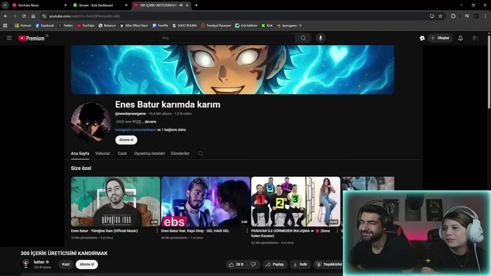This screenshot has width=491, height=276.
Task: Expand channel description via ...devamı
Action: tap(149, 122)
